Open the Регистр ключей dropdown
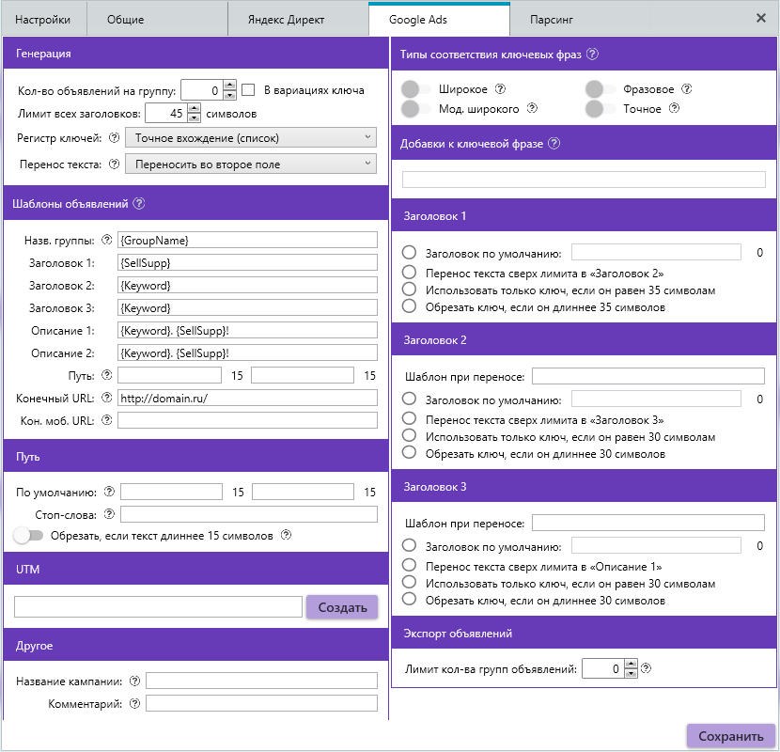Viewport: 780px width, 752px height. (x=251, y=137)
